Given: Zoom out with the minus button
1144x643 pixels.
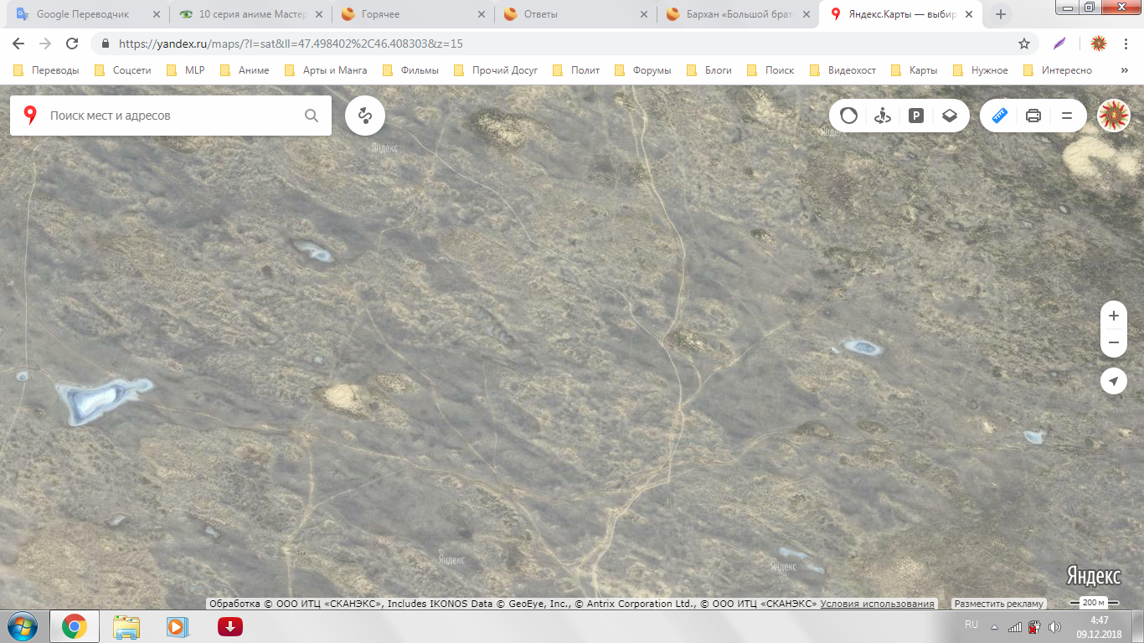Looking at the screenshot, I should tap(1113, 342).
